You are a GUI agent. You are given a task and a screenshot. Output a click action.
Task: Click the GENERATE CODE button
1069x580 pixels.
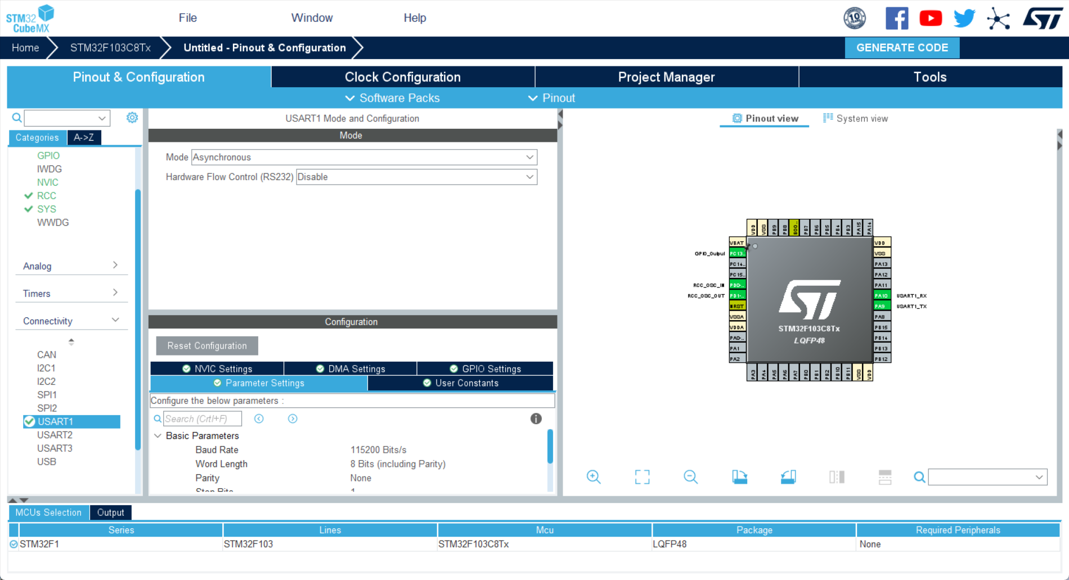pos(902,48)
